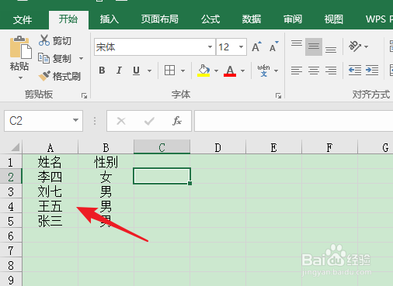Select column D header
This screenshot has height=286, width=393.
(217, 147)
